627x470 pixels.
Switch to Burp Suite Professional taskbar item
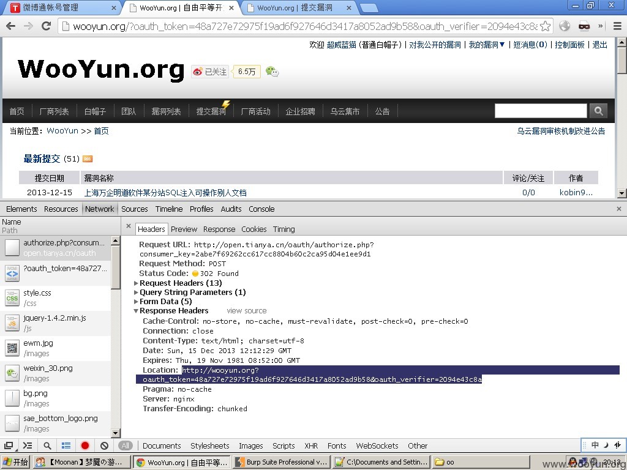(282, 462)
